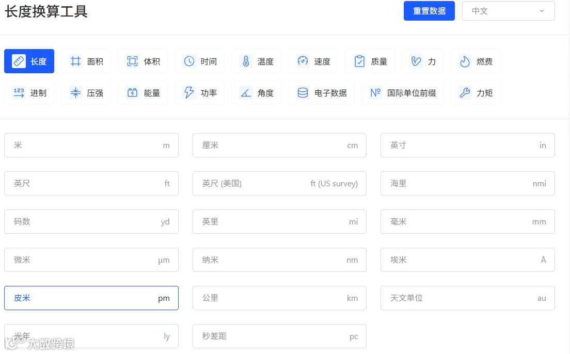Image resolution: width=570 pixels, height=354 pixels.
Task: Focus the 英尺 (ft) input field
Action: (91, 184)
